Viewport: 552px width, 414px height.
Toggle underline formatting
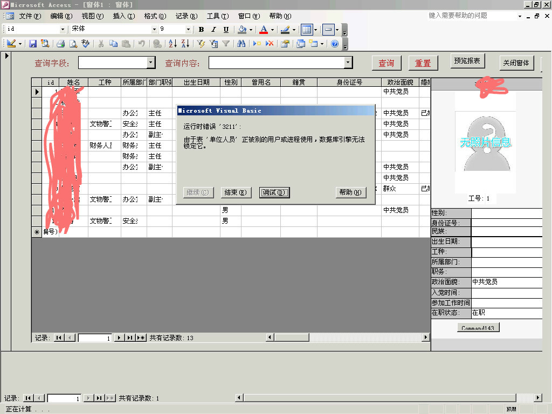pos(226,30)
